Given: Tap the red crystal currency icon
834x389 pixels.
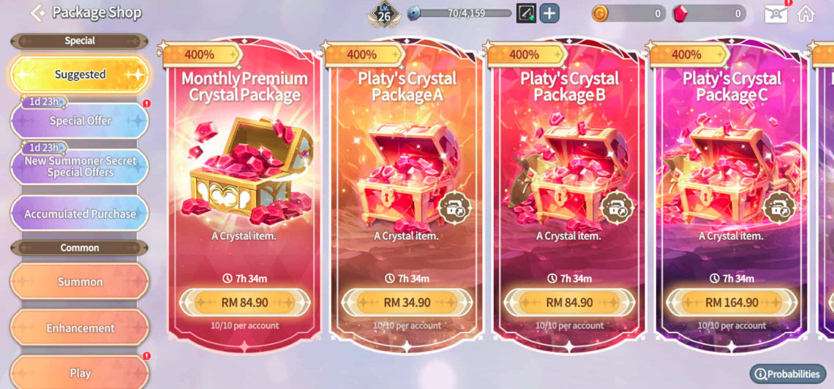Looking at the screenshot, I should (x=680, y=14).
